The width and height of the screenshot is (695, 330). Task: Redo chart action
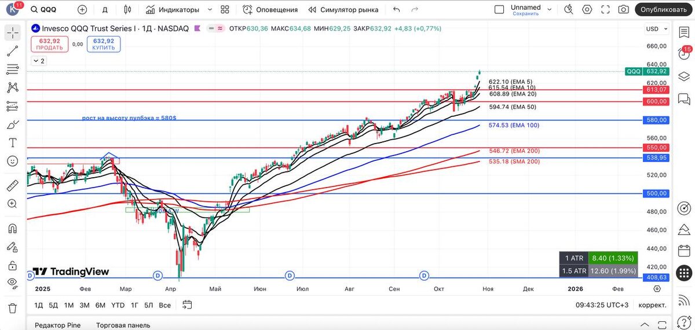[415, 10]
